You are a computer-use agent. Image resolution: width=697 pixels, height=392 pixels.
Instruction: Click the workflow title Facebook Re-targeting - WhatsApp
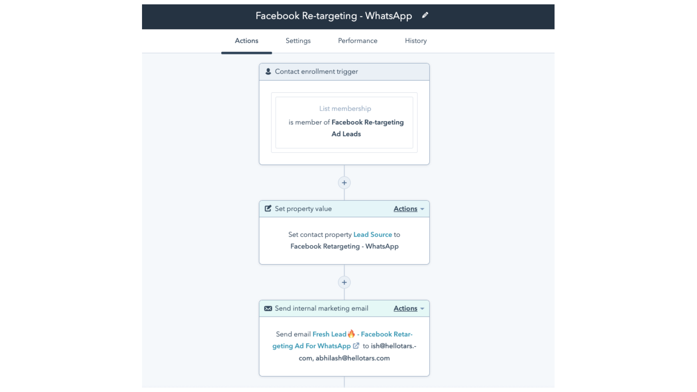[334, 16]
